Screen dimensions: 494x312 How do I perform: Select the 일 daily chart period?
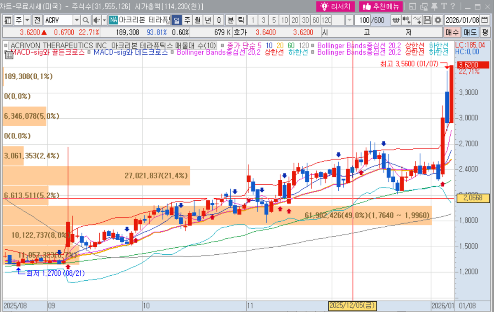pyautogui.click(x=177, y=21)
